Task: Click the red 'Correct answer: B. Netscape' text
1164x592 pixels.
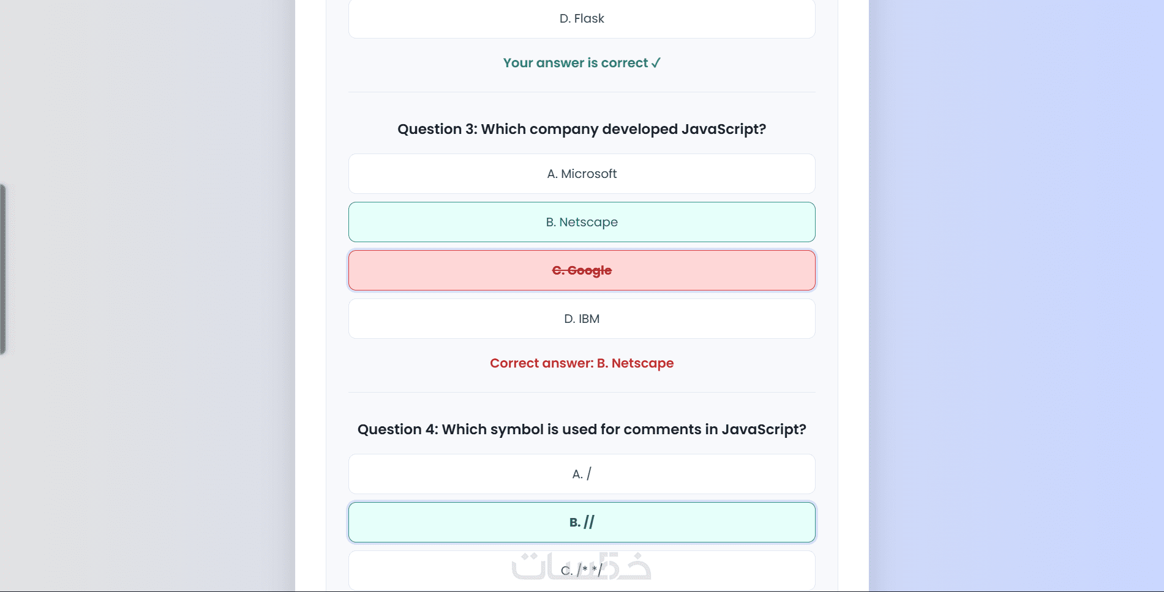Action: coord(582,363)
